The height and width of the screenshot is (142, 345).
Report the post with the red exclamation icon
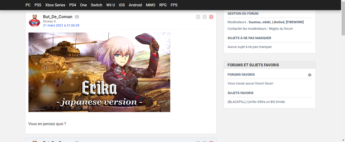tap(211, 17)
